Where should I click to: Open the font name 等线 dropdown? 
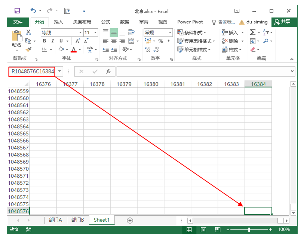[80, 33]
